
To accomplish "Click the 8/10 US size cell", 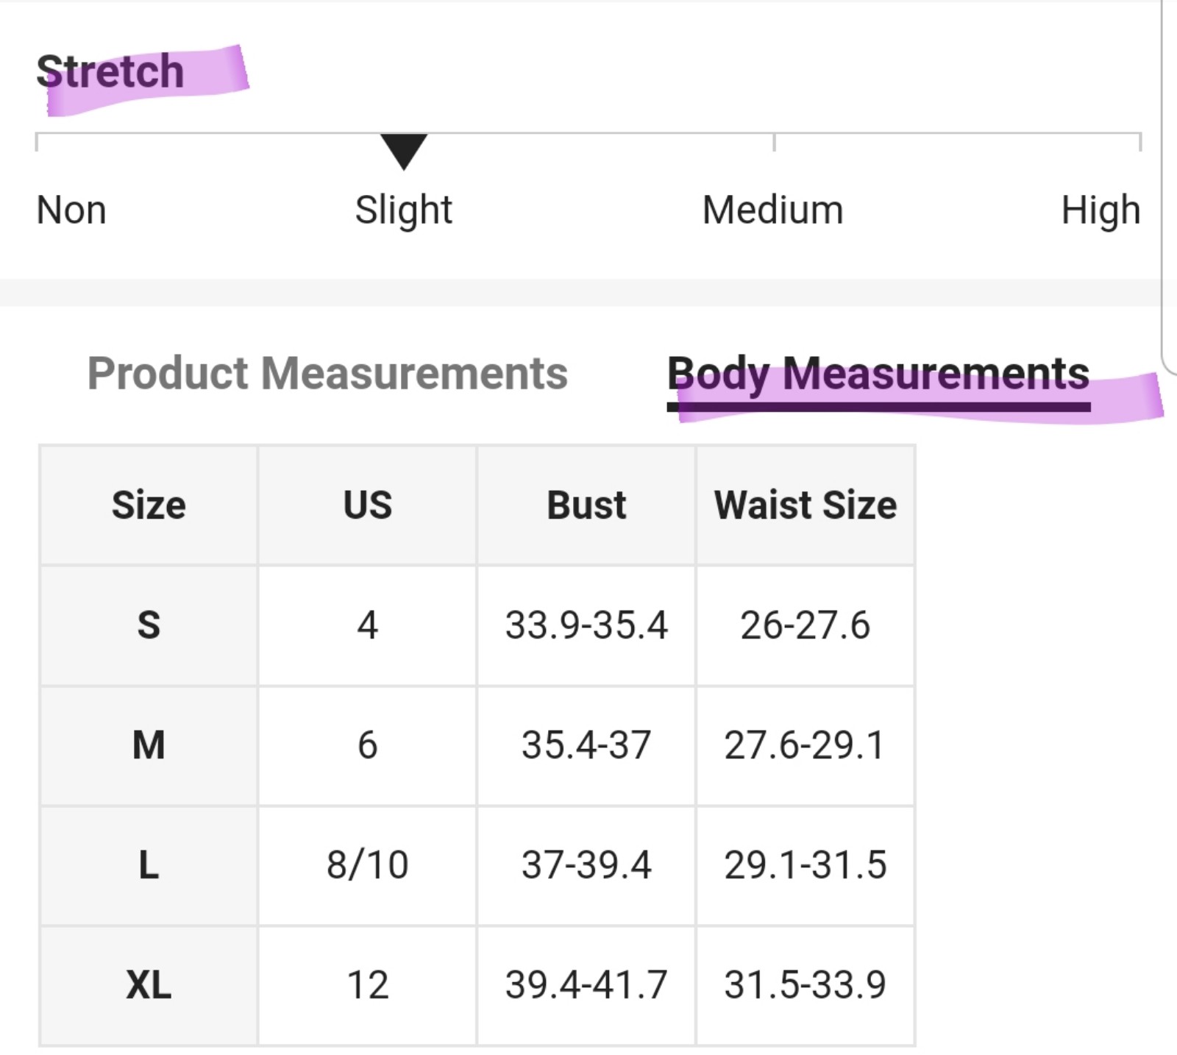I will (x=368, y=865).
